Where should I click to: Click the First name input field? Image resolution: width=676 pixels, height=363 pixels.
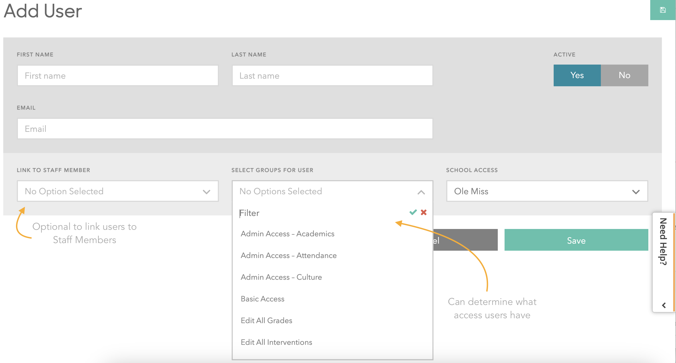118,76
